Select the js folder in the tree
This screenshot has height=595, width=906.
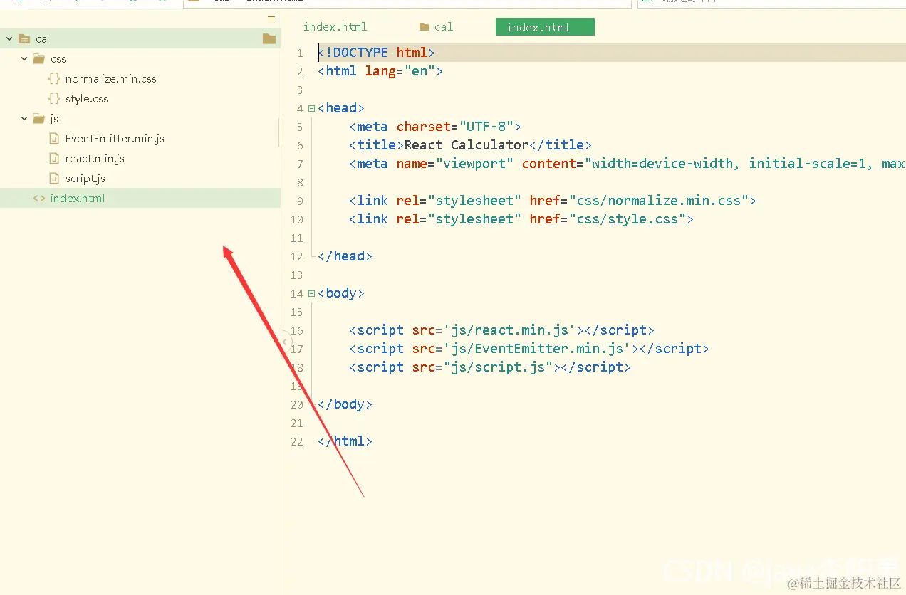[x=54, y=119]
